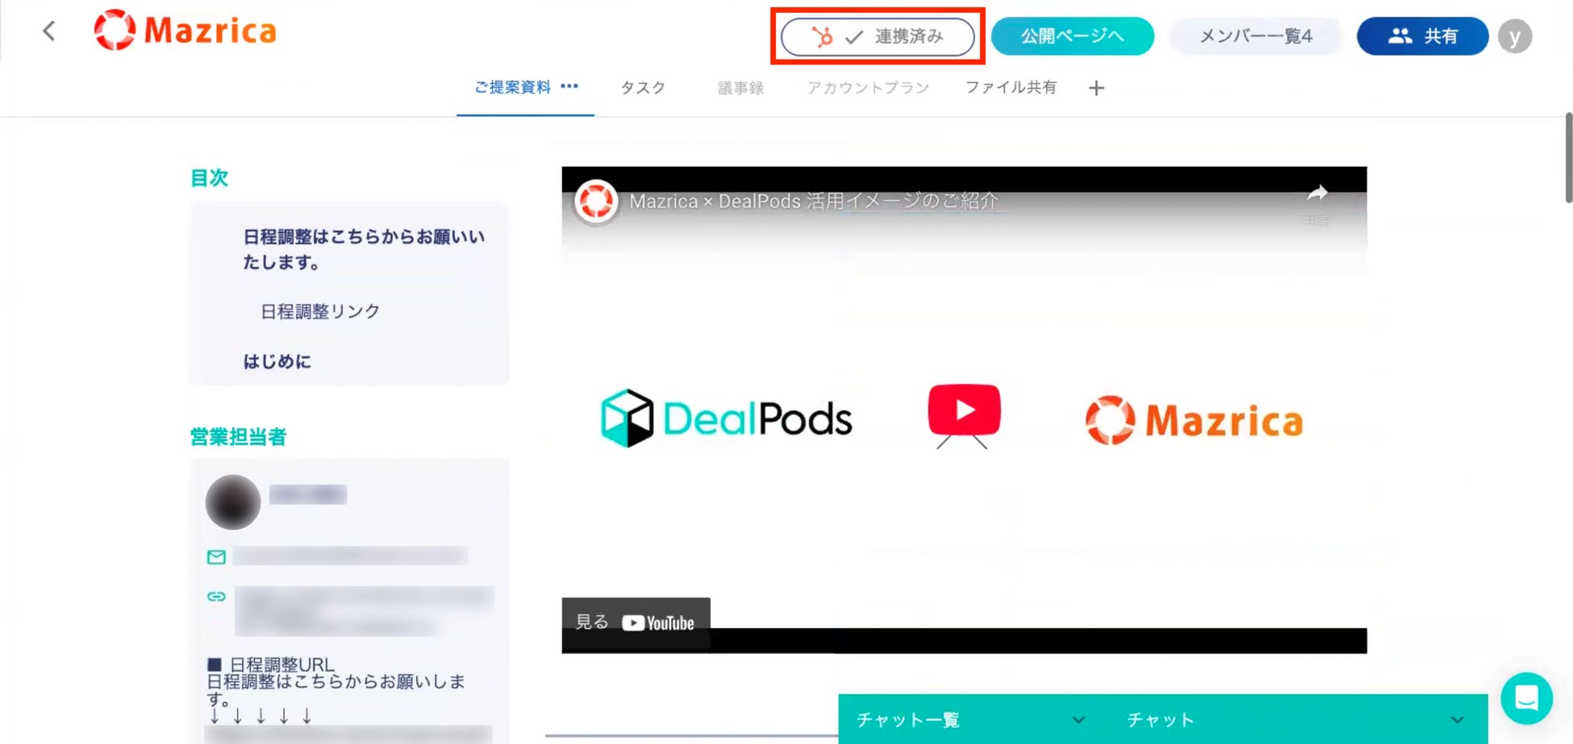Image resolution: width=1573 pixels, height=744 pixels.
Task: Jump to 日程調整リンク in table of contents
Action: tap(320, 311)
